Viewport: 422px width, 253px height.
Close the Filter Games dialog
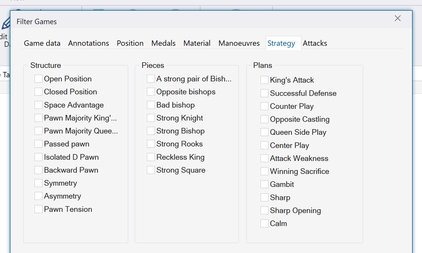[x=397, y=18]
